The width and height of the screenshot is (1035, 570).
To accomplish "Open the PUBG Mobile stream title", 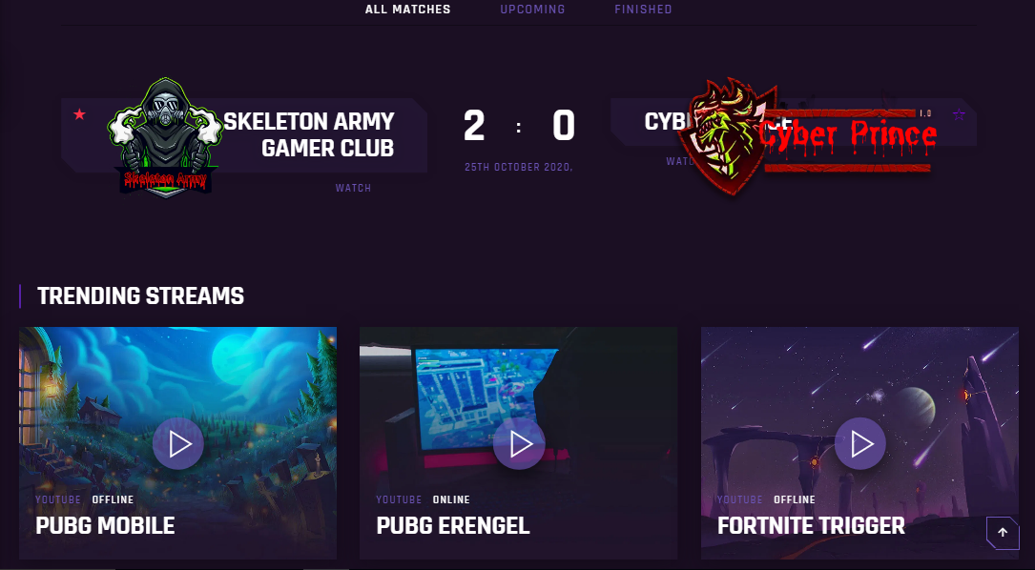I will (105, 526).
